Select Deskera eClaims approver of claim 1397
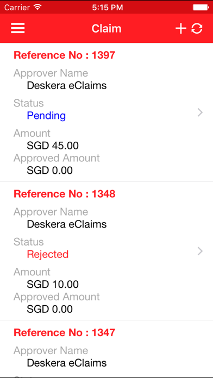The image size is (213, 378). 67,86
